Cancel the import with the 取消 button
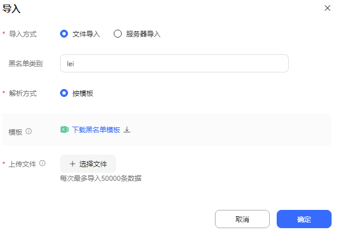This screenshot has height=235, width=339. (x=242, y=219)
